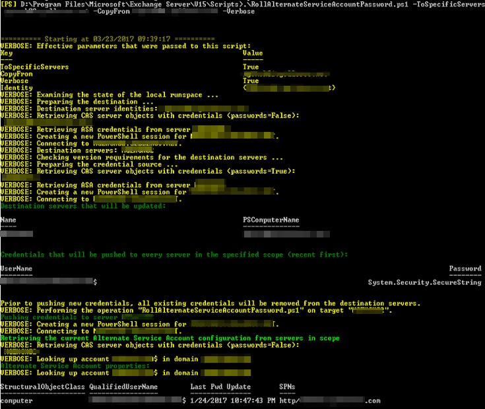485x409 pixels.
Task: Click the green 'Destination servers that will be updated' text
Action: 82,206
